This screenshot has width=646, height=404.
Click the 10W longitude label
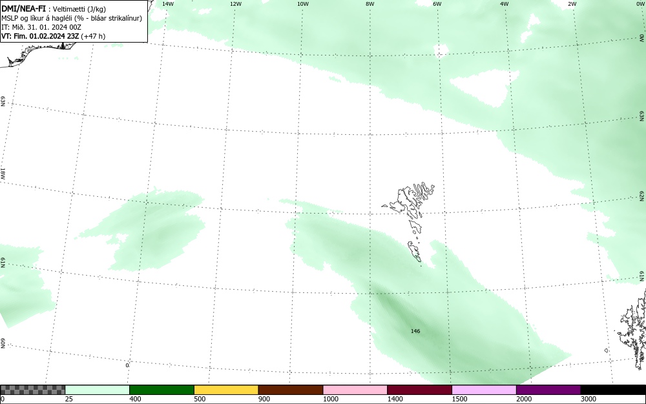(303, 4)
